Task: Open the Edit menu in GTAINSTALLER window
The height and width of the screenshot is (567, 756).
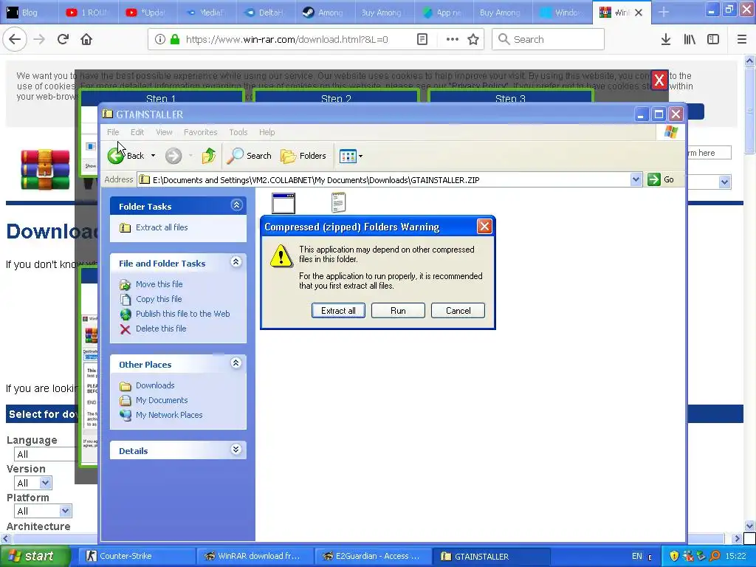Action: pyautogui.click(x=137, y=132)
